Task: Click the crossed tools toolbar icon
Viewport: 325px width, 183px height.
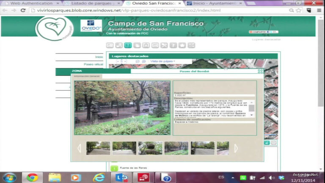Action: tap(164, 45)
